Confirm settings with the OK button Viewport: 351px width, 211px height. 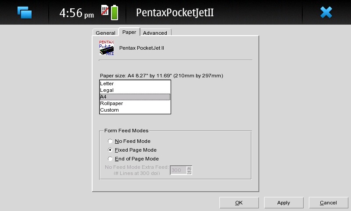(239, 203)
